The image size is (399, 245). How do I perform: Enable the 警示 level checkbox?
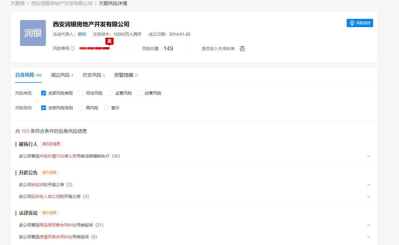(x=107, y=108)
